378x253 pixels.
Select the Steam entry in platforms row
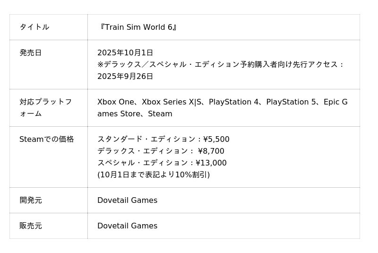160,113
